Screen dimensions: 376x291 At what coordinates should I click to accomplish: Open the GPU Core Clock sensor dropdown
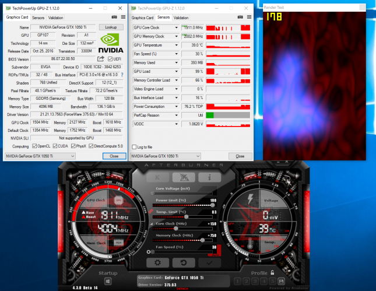pos(177,27)
